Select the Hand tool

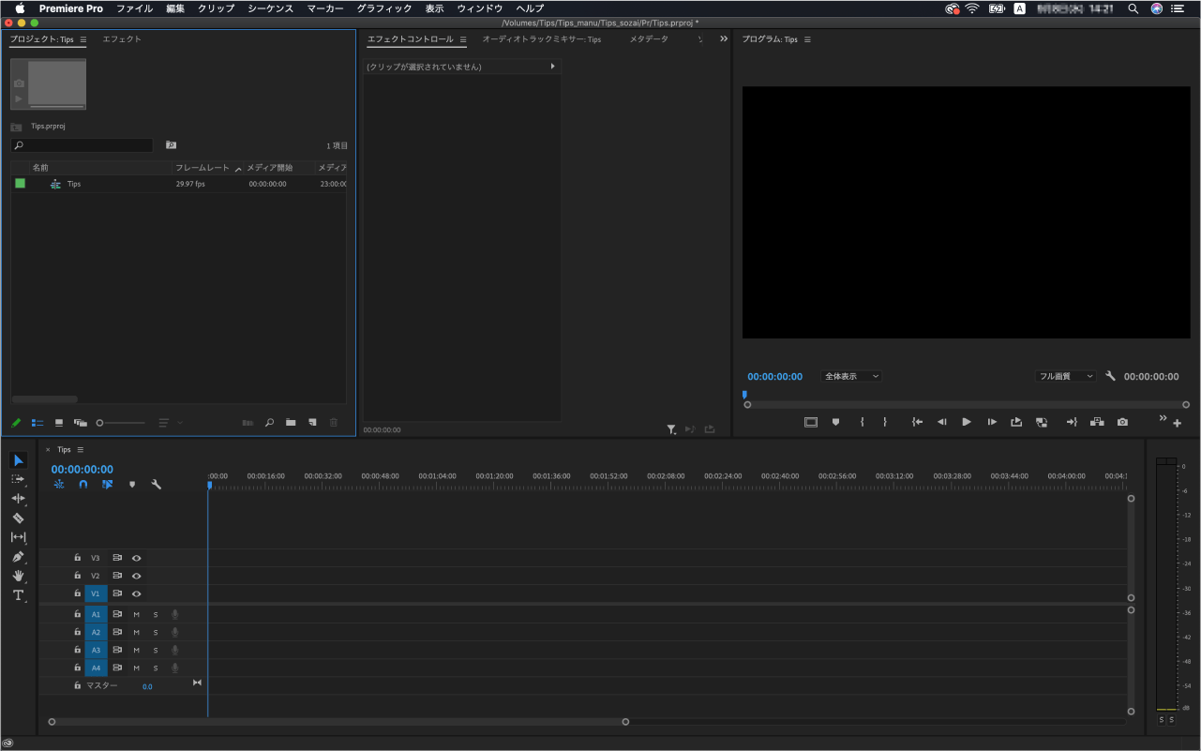pyautogui.click(x=18, y=576)
